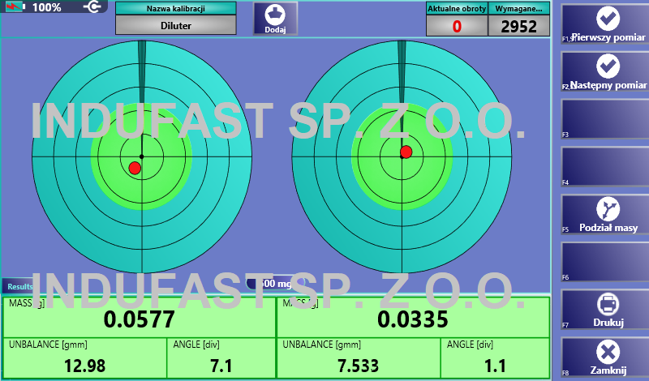This screenshot has width=649, height=381.
Task: Switch to the Results tab
Action: click(18, 286)
